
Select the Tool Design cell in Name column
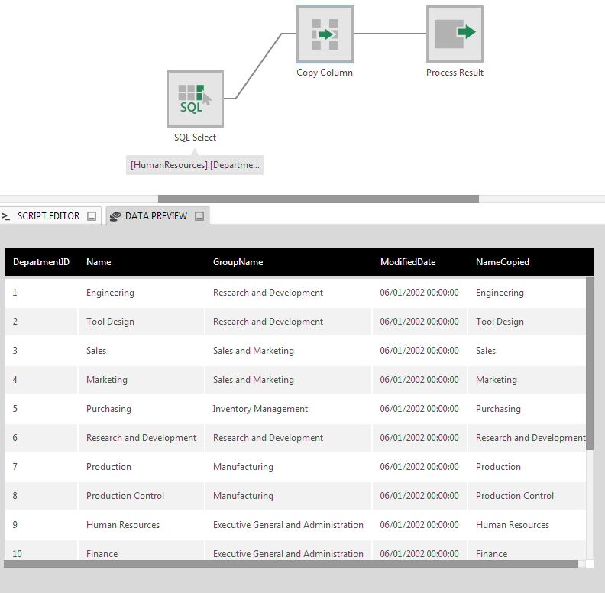click(x=141, y=322)
